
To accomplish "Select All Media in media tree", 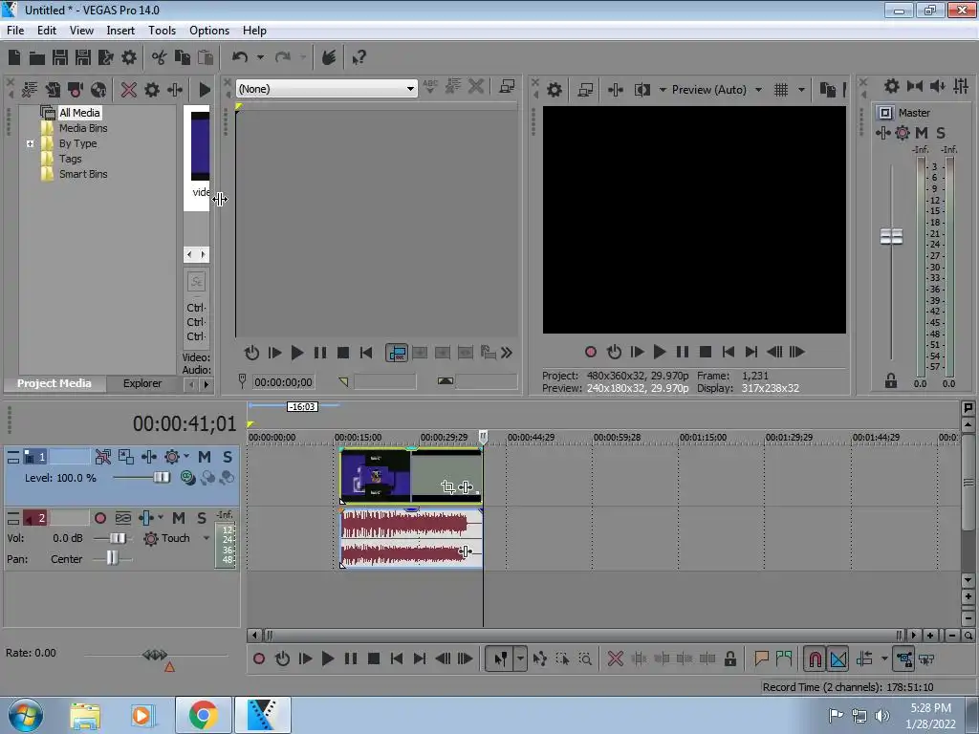I will pyautogui.click(x=79, y=113).
